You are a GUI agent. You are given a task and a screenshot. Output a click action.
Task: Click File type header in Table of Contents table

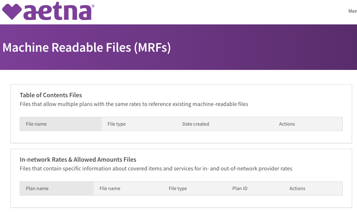point(116,124)
